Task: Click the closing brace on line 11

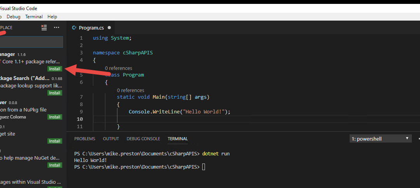Action: 118,126
